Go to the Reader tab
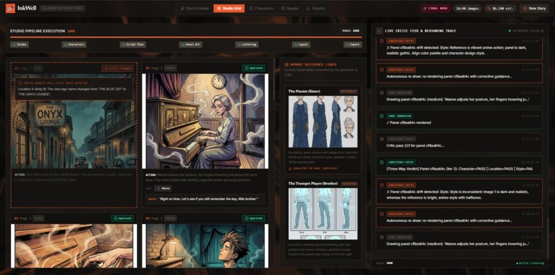The height and width of the screenshot is (275, 555). pos(289,8)
